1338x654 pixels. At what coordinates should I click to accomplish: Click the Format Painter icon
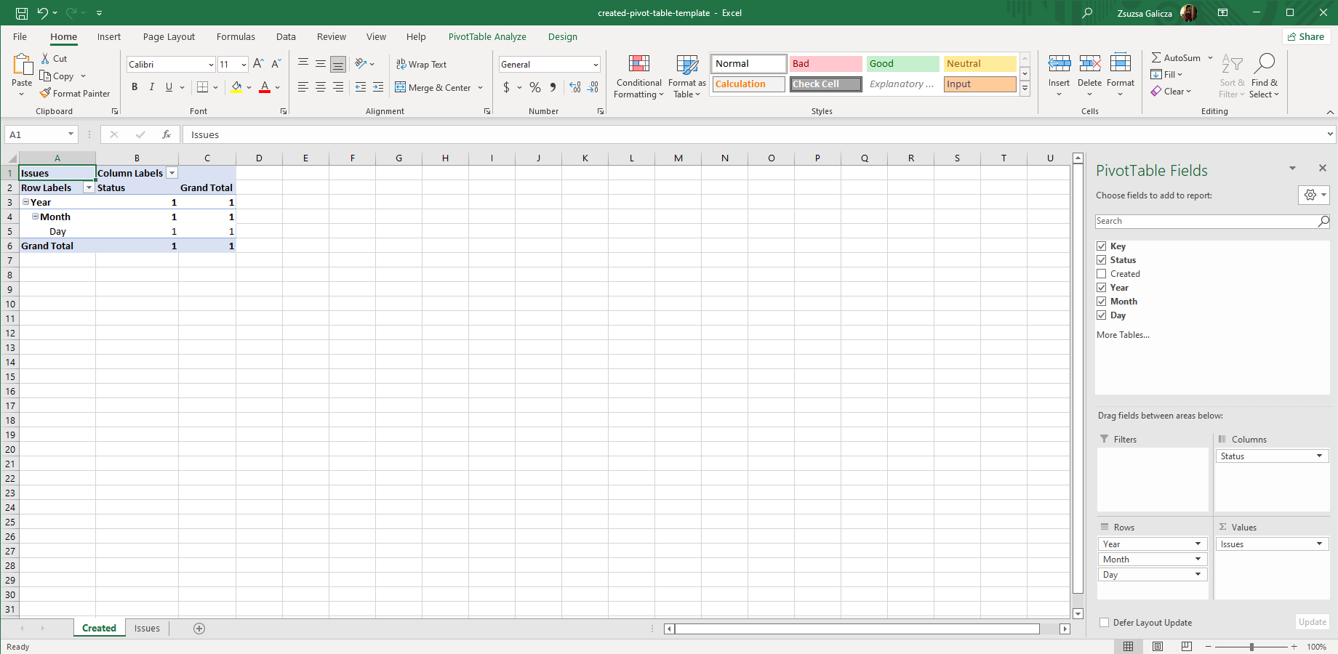(x=45, y=94)
